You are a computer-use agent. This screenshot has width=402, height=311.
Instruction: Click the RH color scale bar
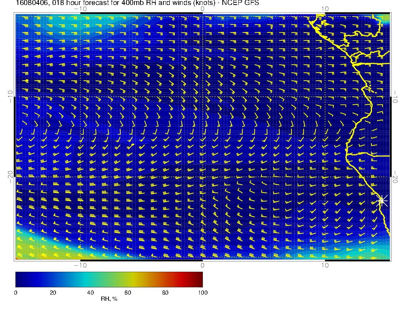click(x=109, y=279)
